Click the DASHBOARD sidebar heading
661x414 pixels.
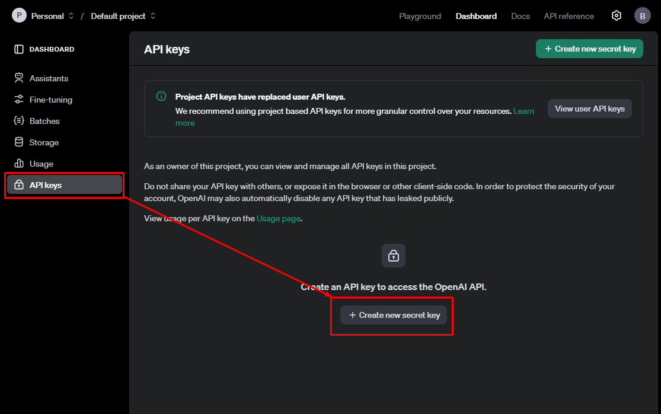point(52,49)
